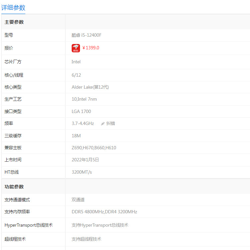
Task: Click the 双通道 value
Action: pos(78,200)
